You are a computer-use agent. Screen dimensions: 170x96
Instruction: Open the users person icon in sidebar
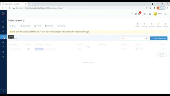coord(3,47)
